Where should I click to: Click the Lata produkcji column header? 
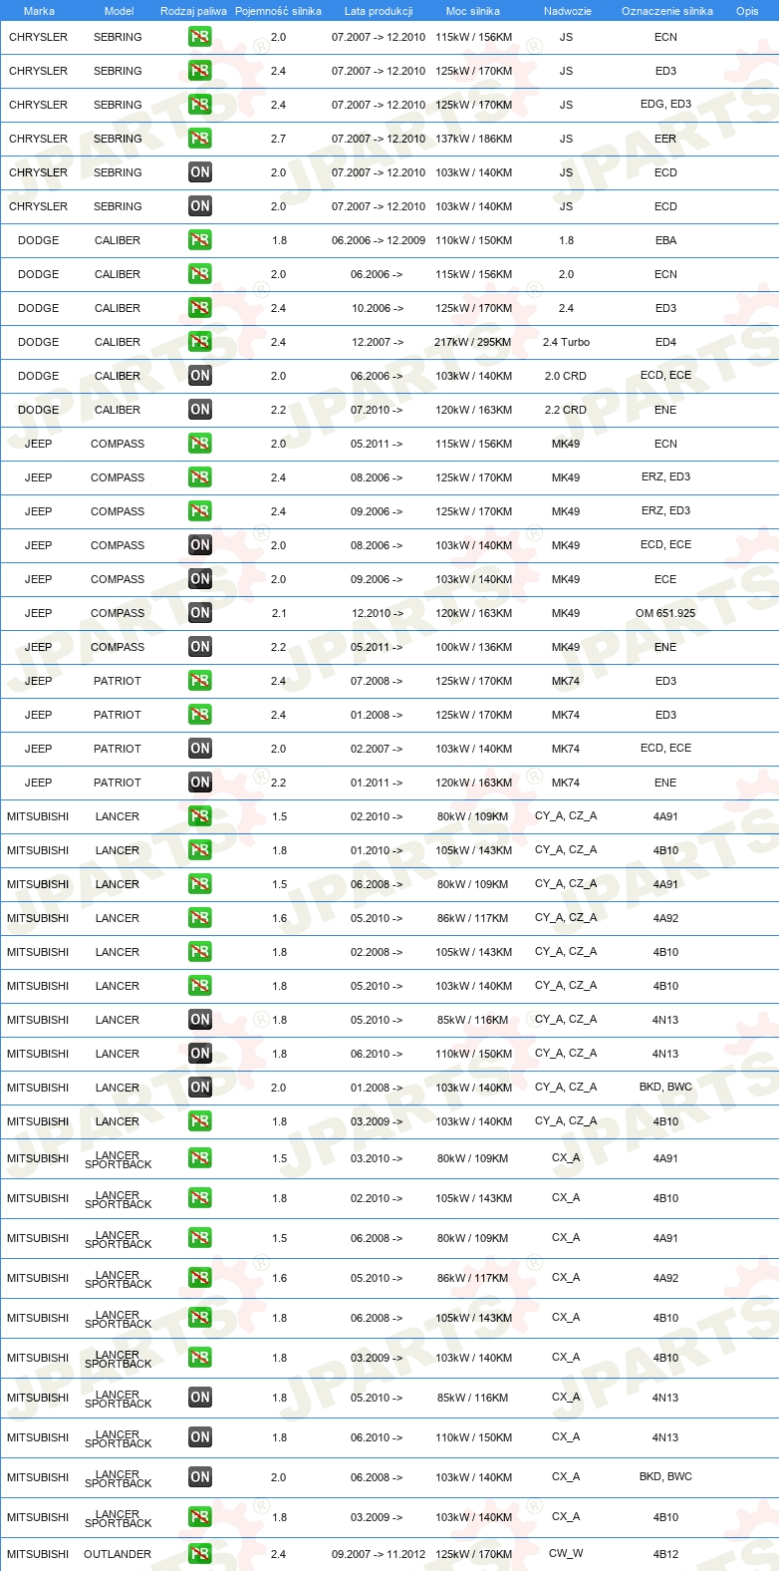tap(379, 11)
